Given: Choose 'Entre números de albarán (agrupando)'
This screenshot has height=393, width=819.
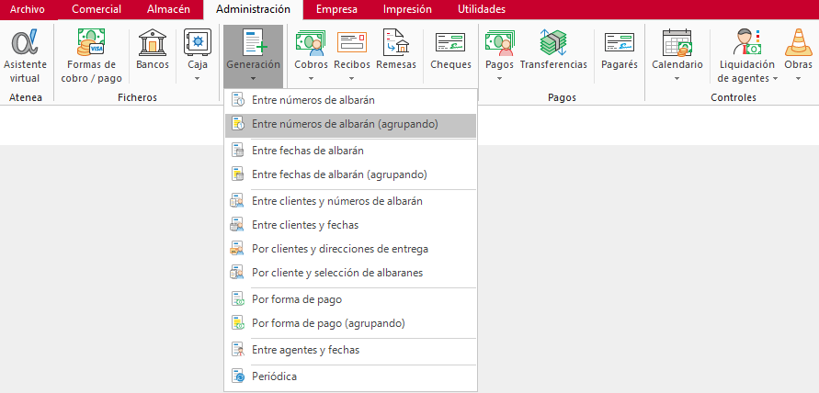Looking at the screenshot, I should 350,125.
